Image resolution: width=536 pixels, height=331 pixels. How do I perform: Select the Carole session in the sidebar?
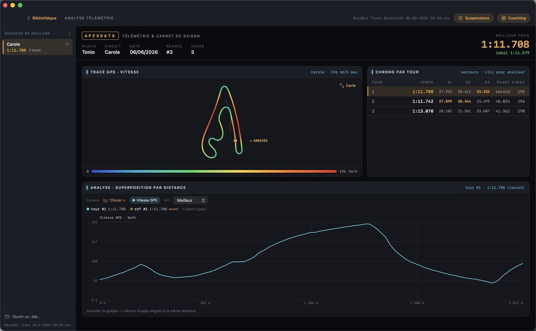tap(38, 47)
